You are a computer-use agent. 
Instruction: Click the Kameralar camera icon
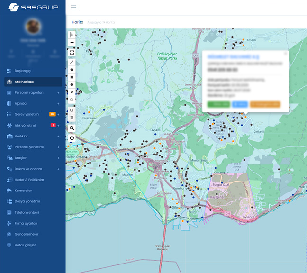[9, 191]
